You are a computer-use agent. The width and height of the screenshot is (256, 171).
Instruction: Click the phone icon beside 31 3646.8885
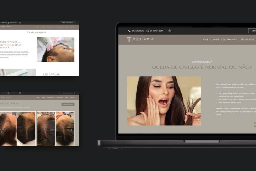(129, 31)
